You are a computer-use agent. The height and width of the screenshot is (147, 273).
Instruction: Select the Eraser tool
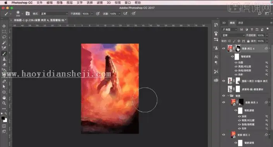coord(4,65)
